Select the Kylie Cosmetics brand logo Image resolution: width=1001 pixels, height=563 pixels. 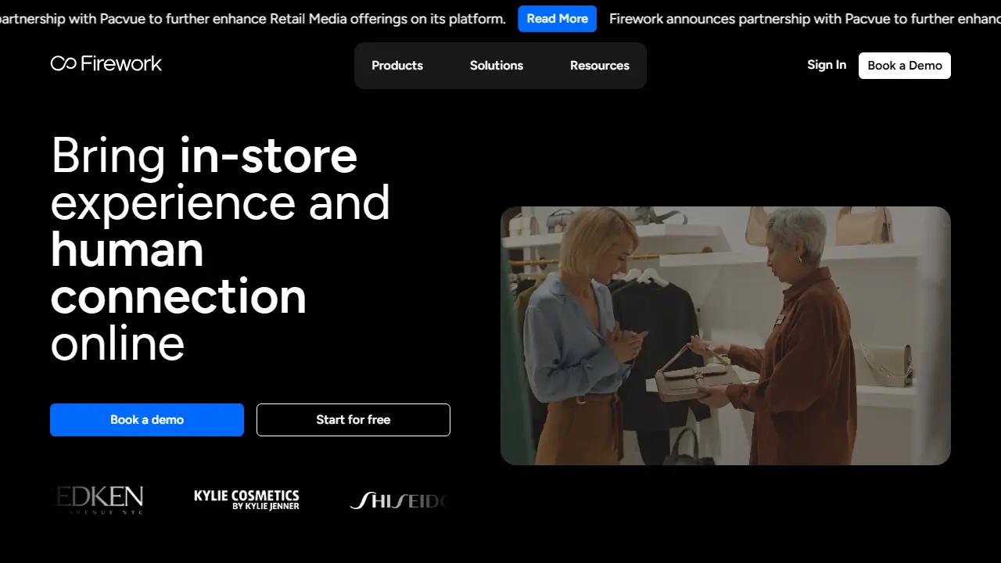(x=246, y=500)
